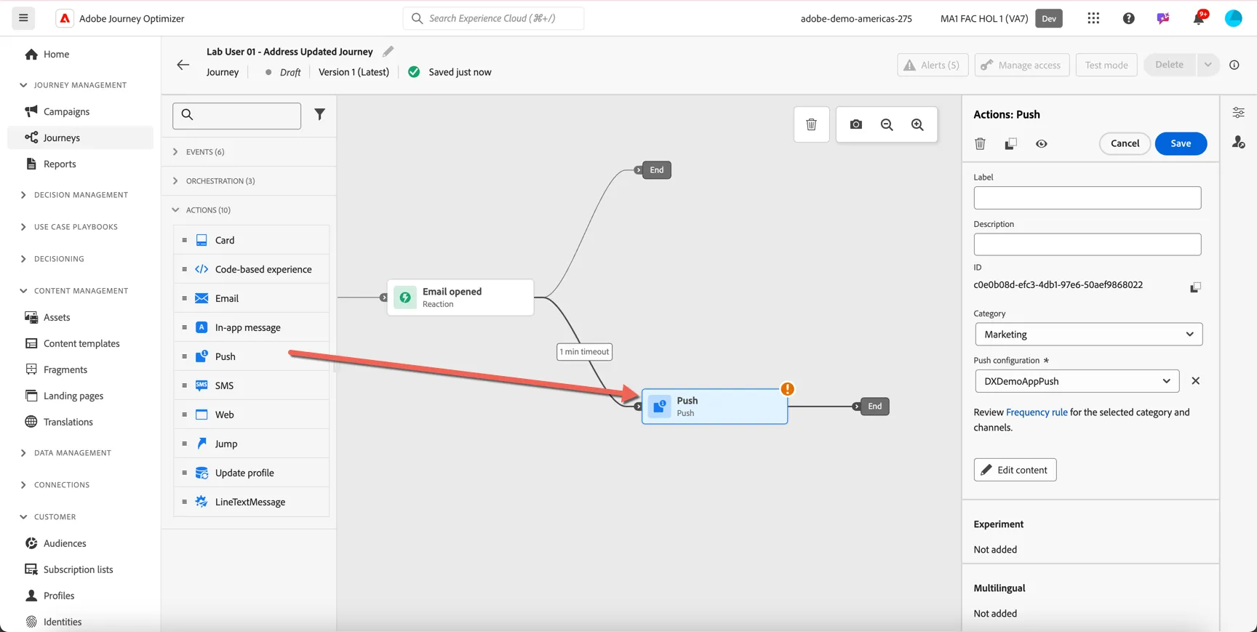
Task: Open the palette filter funnel icon
Action: pos(319,114)
